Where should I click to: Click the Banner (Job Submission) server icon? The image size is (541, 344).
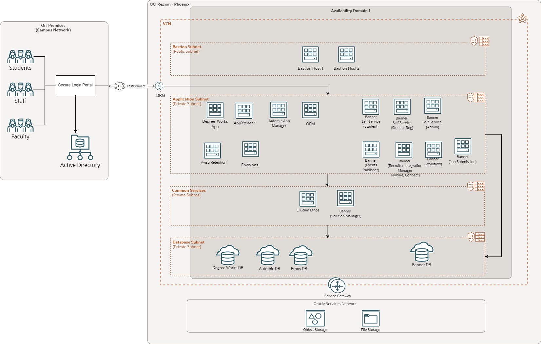pos(463,146)
